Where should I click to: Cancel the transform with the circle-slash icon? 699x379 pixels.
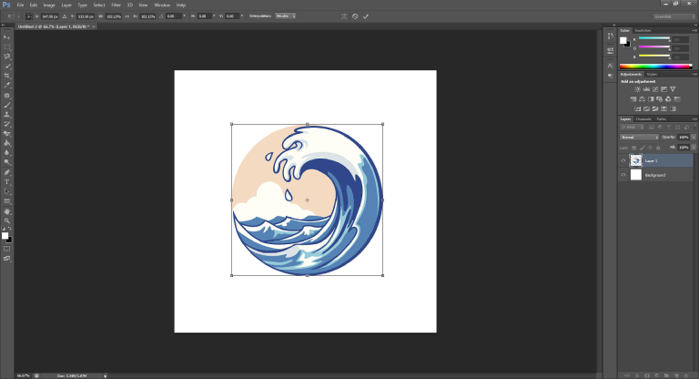pyautogui.click(x=355, y=16)
